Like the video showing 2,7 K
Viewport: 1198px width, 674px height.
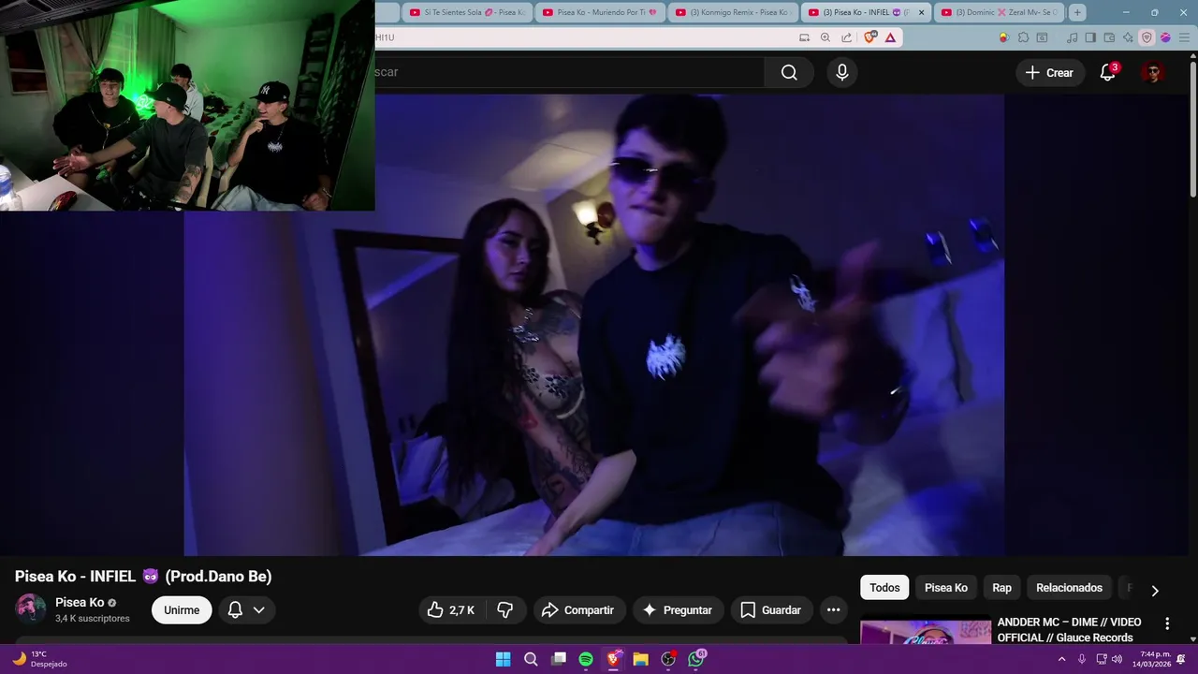tap(451, 610)
